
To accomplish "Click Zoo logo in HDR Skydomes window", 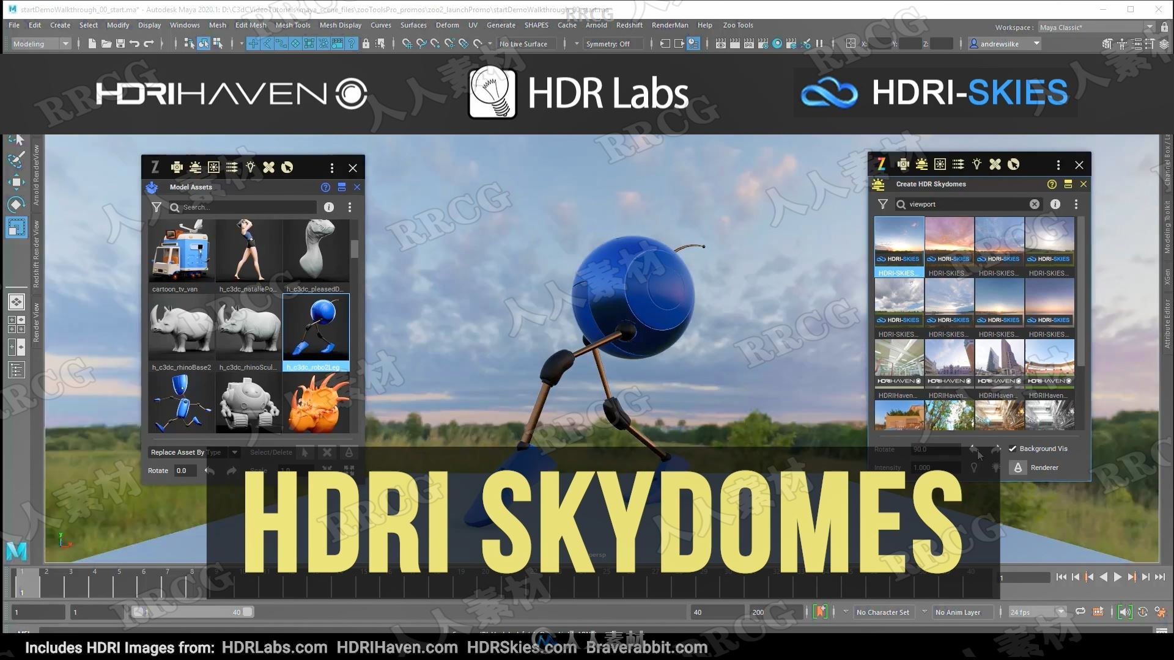I will point(881,164).
